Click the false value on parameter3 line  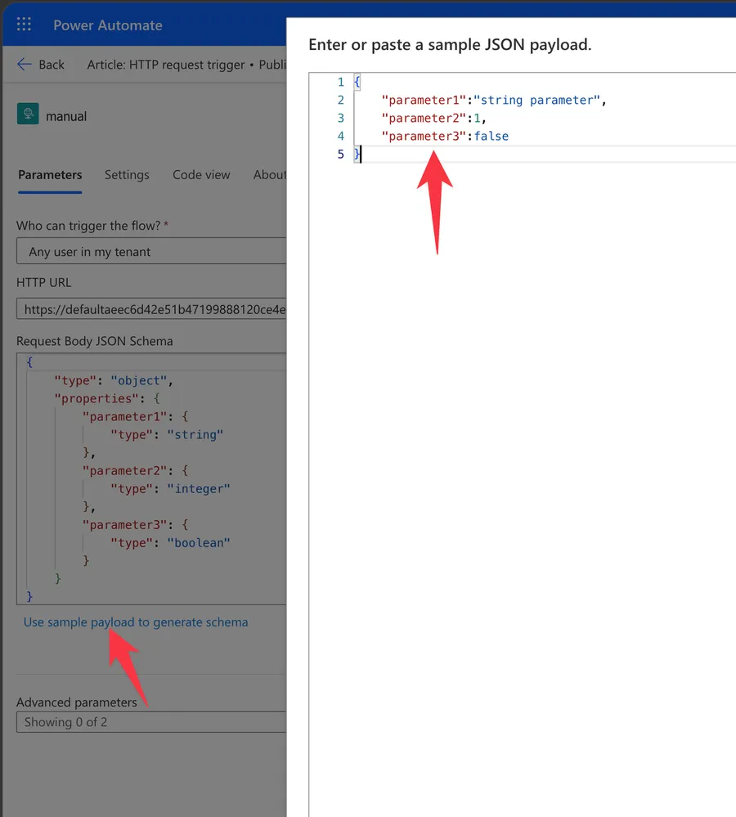pos(491,136)
